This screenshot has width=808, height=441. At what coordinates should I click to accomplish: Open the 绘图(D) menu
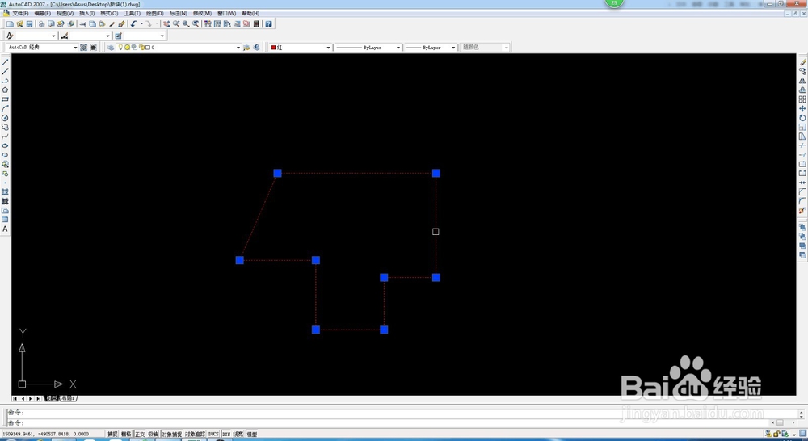(154, 14)
